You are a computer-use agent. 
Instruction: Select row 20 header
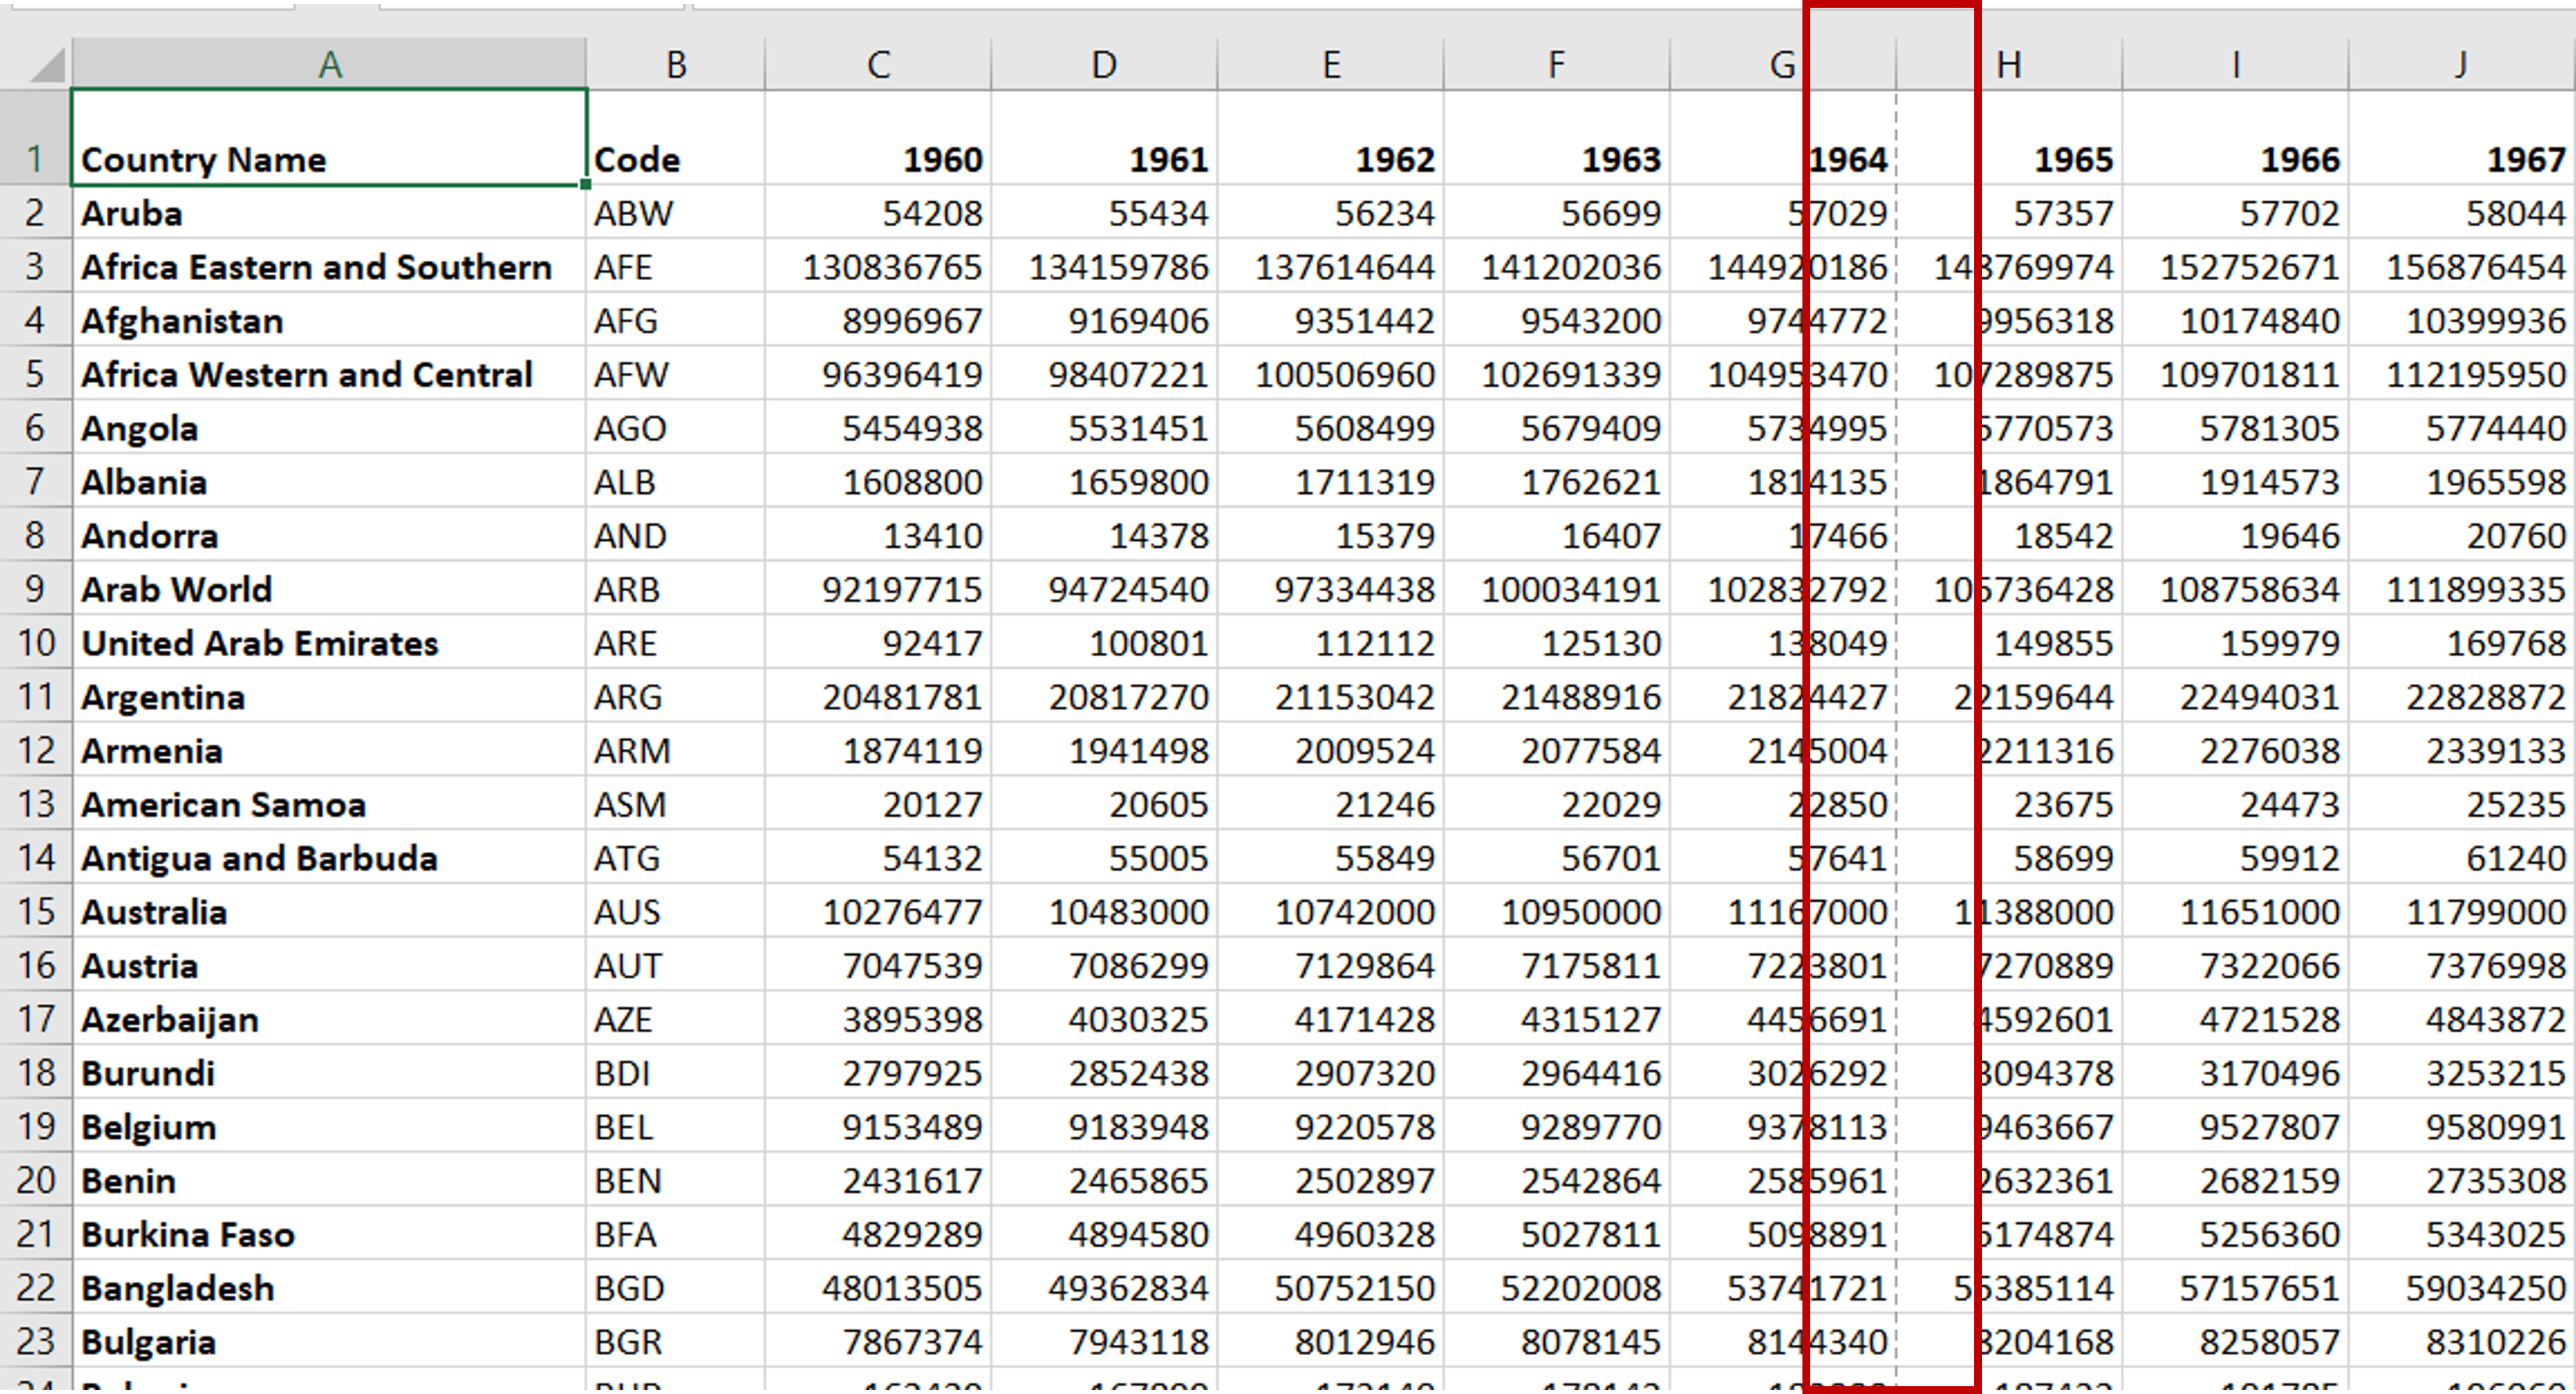click(35, 1180)
